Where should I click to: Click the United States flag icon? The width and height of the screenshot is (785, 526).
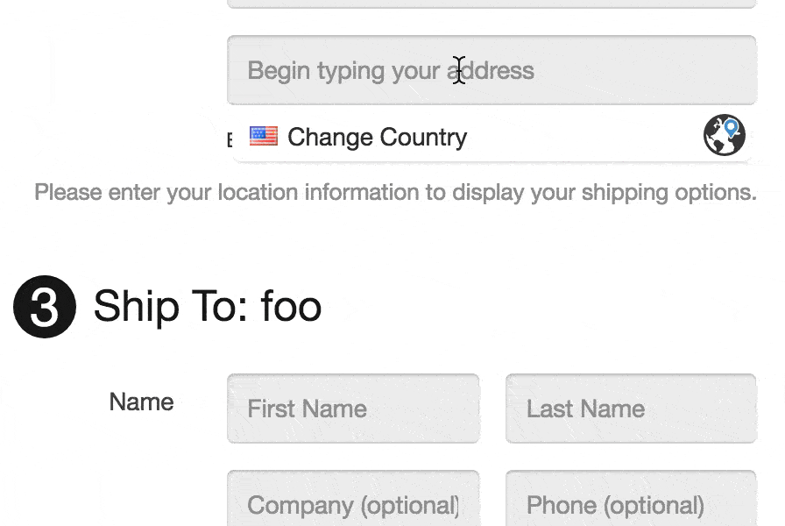[264, 136]
